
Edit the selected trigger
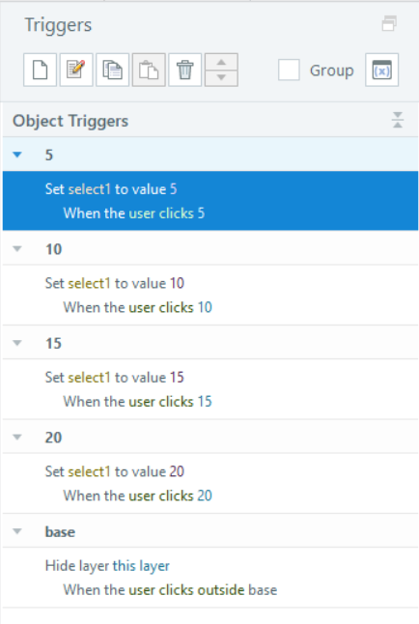coord(76,71)
